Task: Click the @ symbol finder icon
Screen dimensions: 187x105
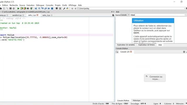Action: [x=14, y=8]
